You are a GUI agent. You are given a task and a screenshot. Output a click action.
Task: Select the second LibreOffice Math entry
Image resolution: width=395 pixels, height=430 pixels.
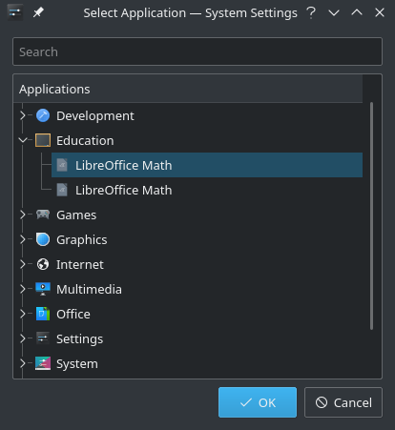coord(207,190)
